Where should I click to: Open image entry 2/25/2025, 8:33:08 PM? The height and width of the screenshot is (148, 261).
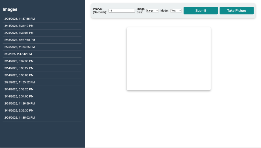[x=19, y=33]
